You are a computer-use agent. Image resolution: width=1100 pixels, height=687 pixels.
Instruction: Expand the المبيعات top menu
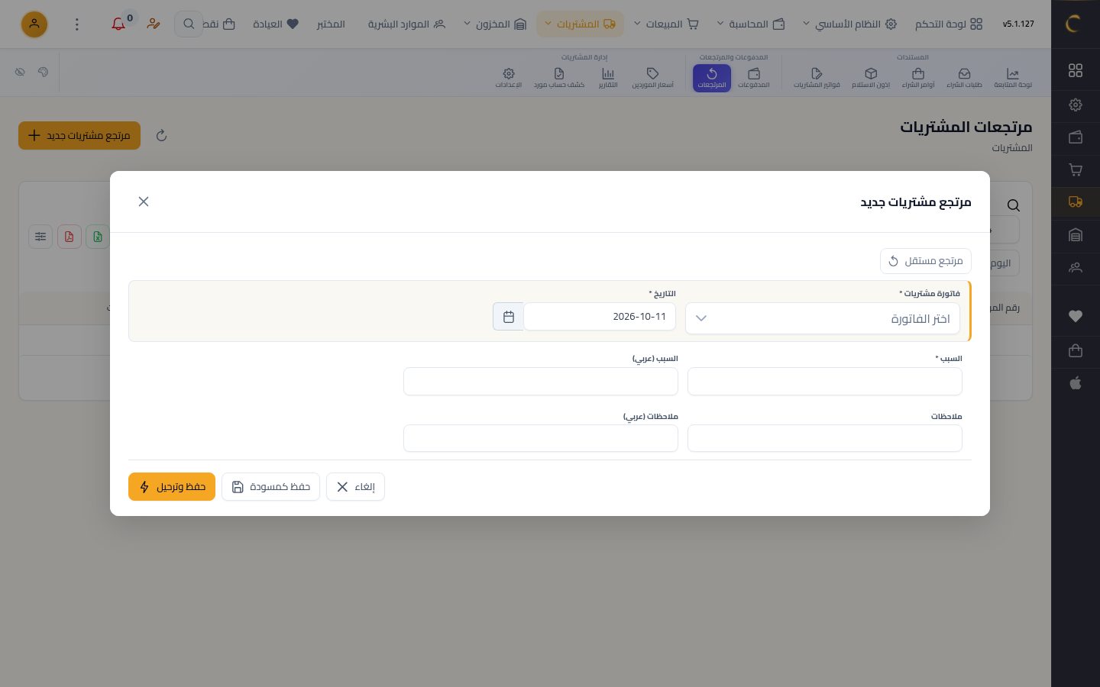(x=667, y=24)
